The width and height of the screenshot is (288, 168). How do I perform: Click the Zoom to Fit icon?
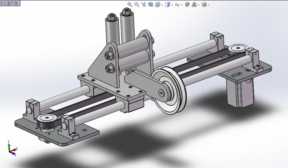[x=130, y=5]
